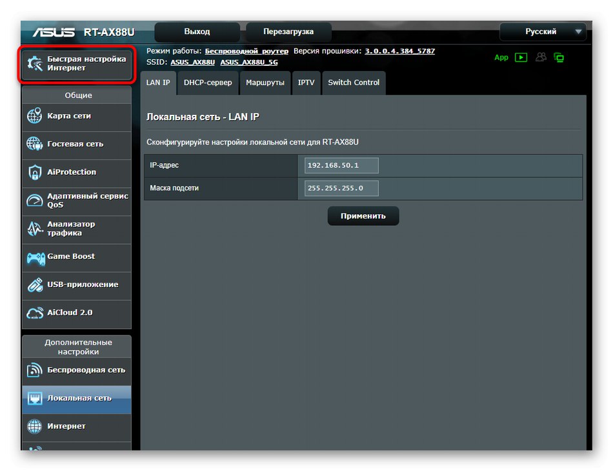Open AiCloud 2.0 menu item
613x471 pixels.
77,313
